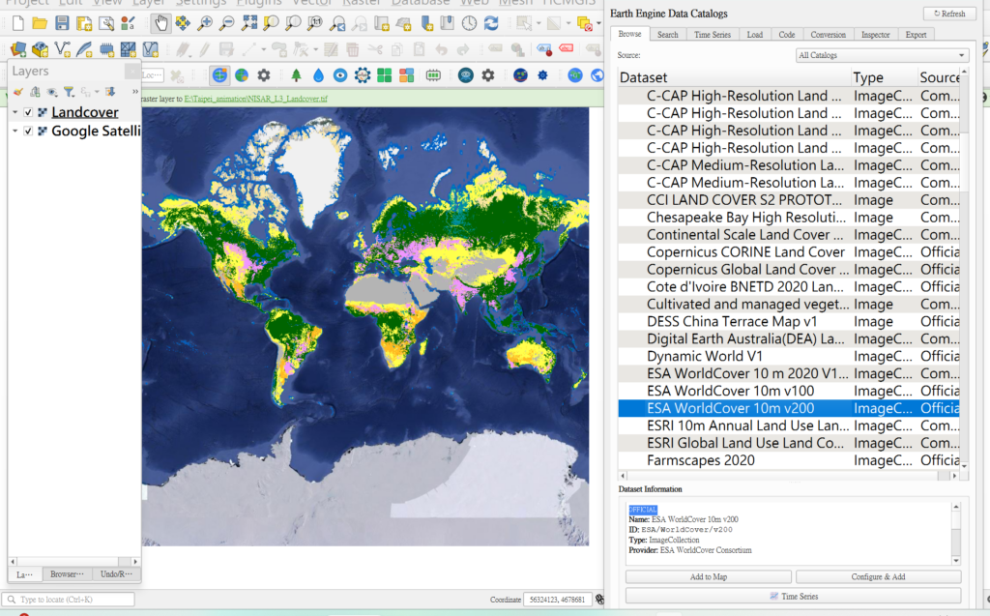The image size is (990, 616).
Task: Open the All Catalogs source dropdown
Action: point(882,56)
